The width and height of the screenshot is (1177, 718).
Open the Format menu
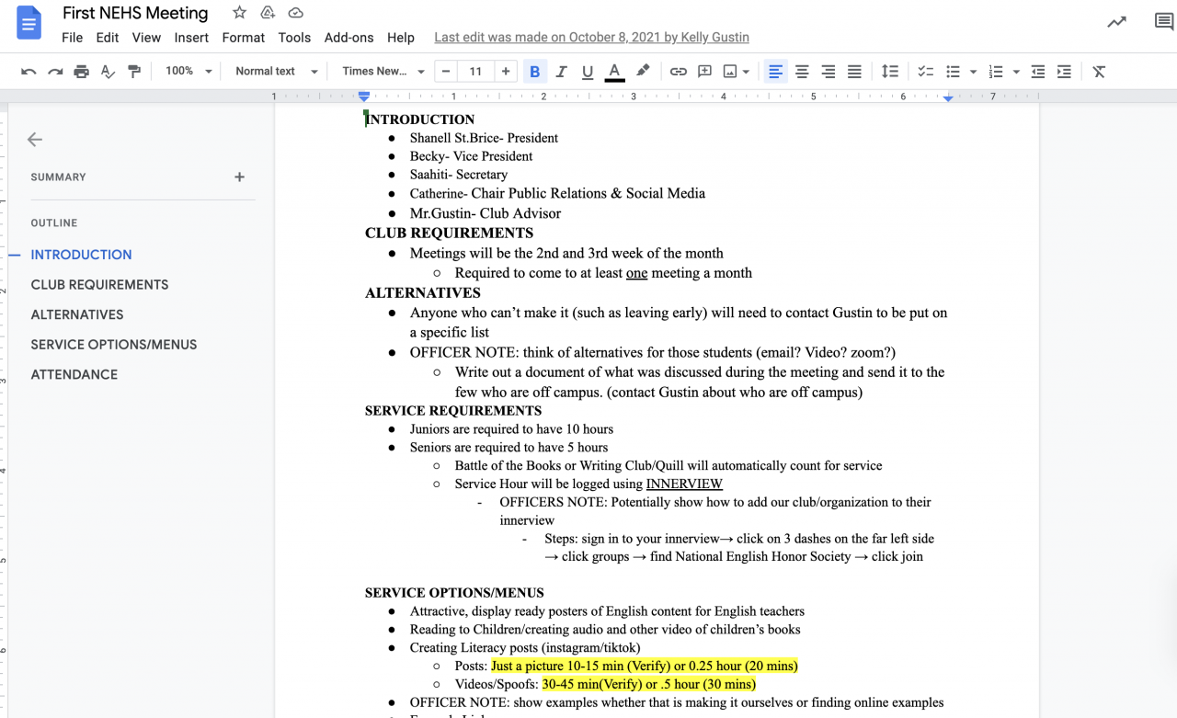point(243,38)
